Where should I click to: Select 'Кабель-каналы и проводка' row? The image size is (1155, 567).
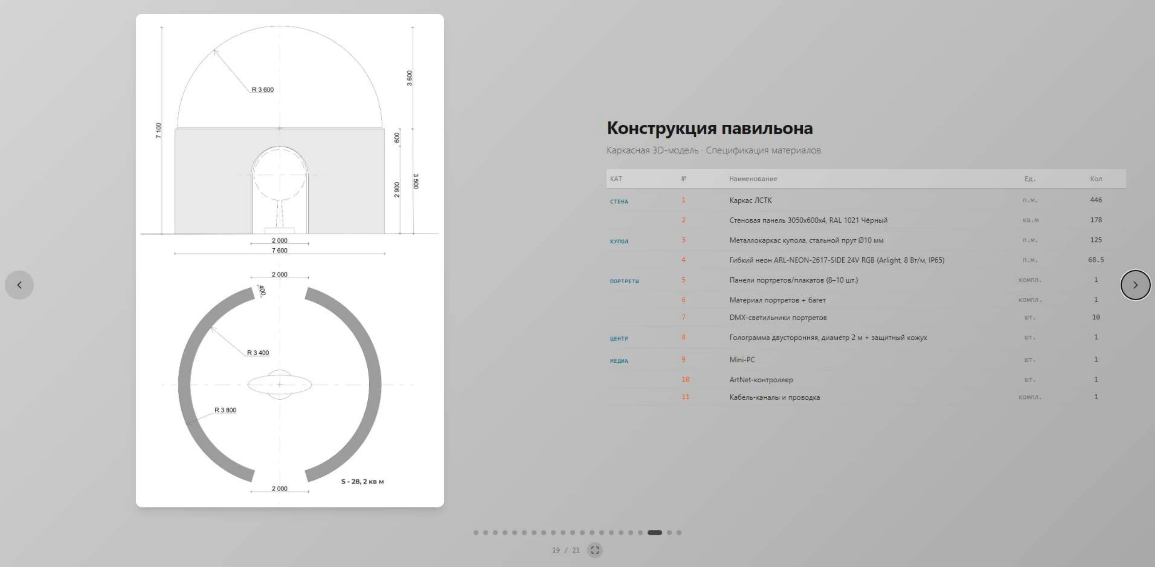[866, 397]
